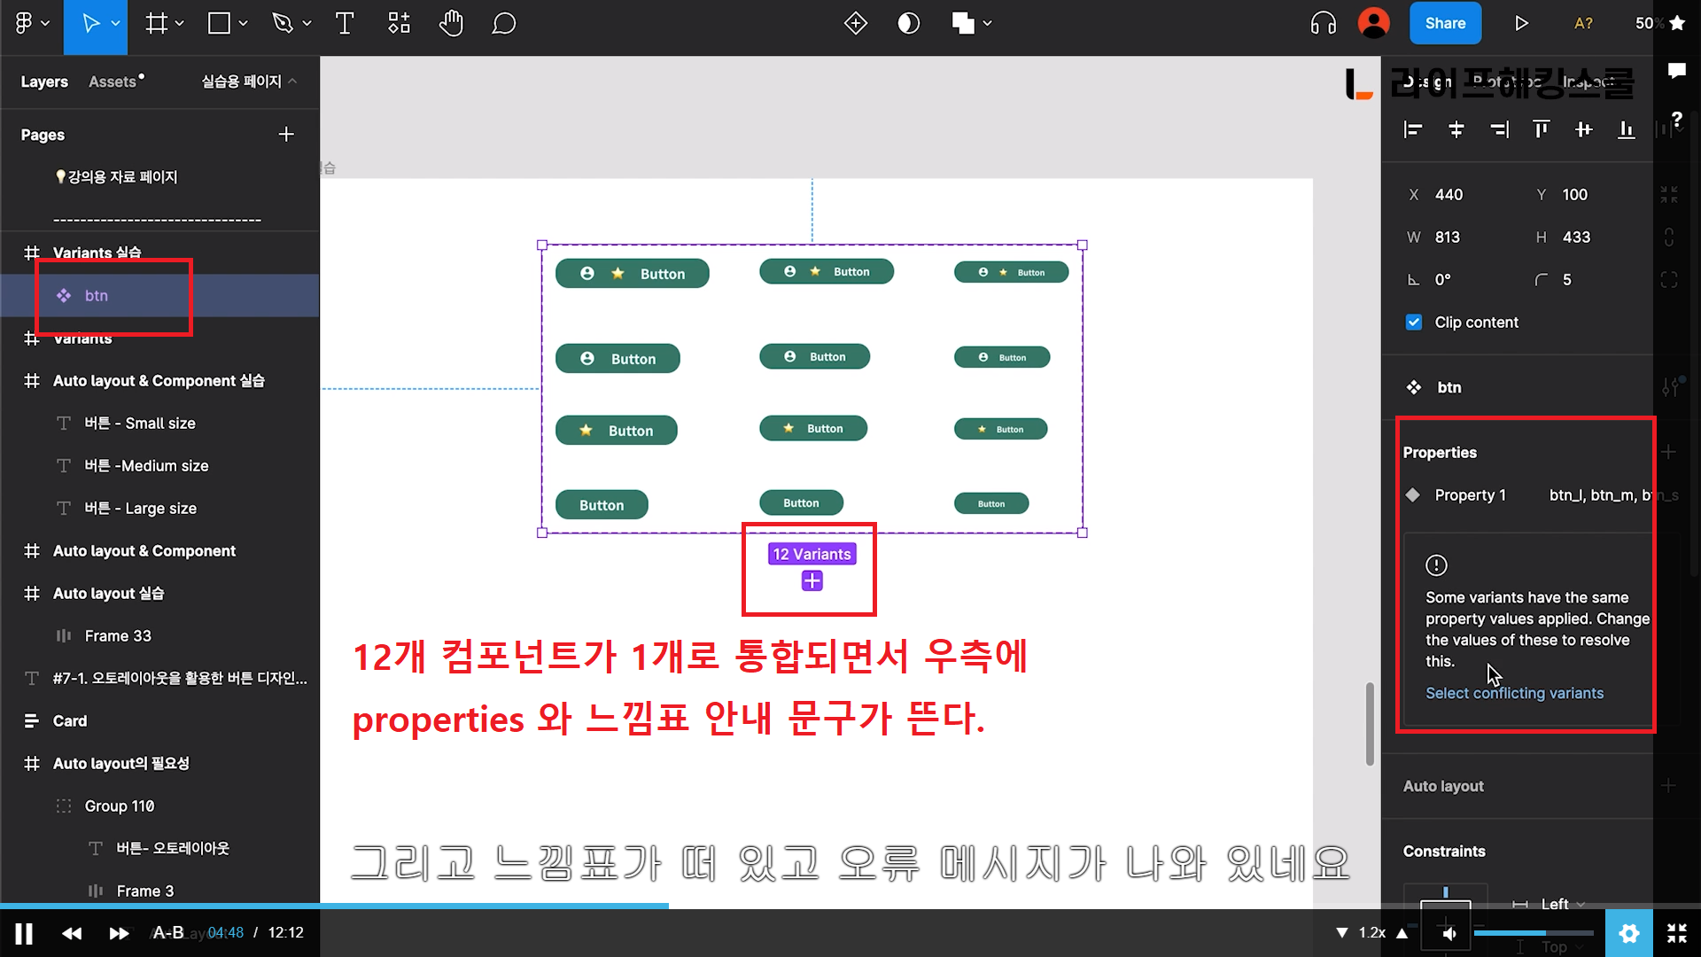Select the Comment tool
This screenshot has width=1701, height=957.
[503, 24]
